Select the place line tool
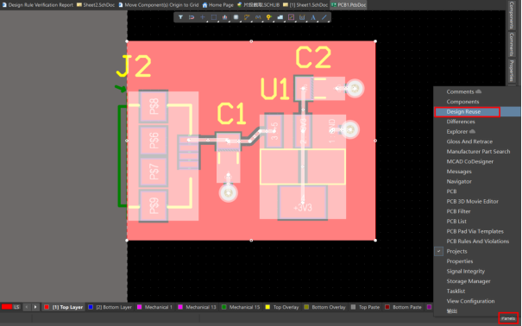 [x=324, y=17]
